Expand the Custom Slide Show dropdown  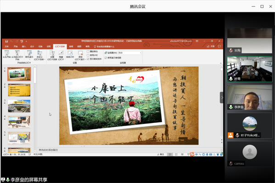[x=39, y=55]
